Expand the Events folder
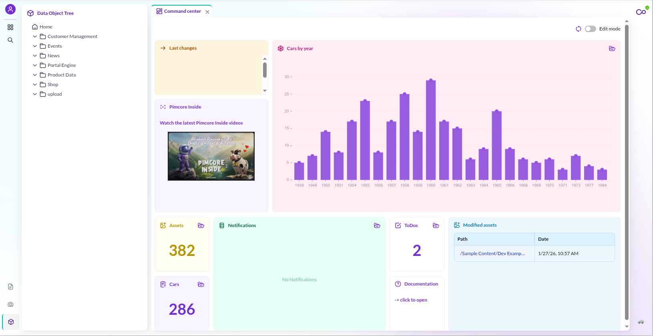Screen dimensions: 653x336 [35, 46]
